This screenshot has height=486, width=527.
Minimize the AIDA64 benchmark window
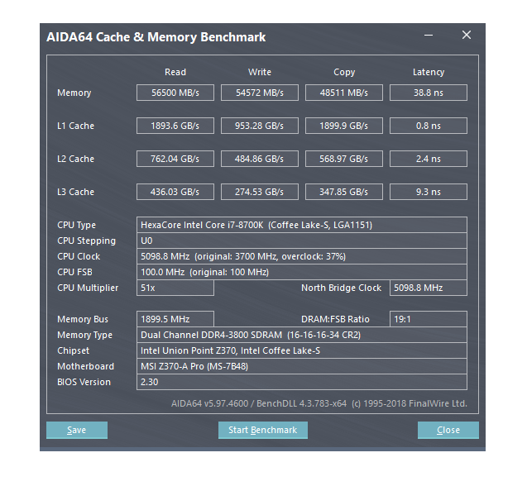click(429, 35)
